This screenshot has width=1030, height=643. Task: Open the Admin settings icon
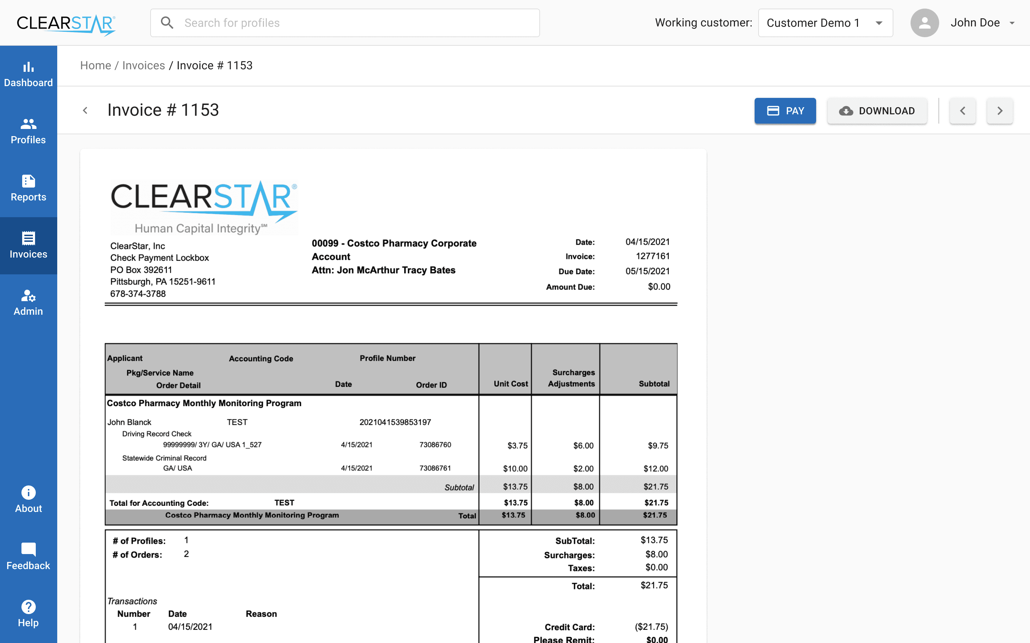28,295
